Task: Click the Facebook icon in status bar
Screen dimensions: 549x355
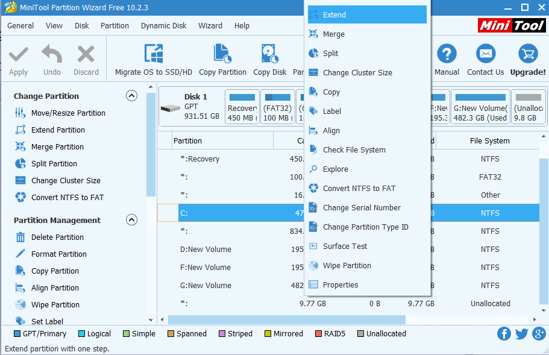Action: click(x=504, y=333)
